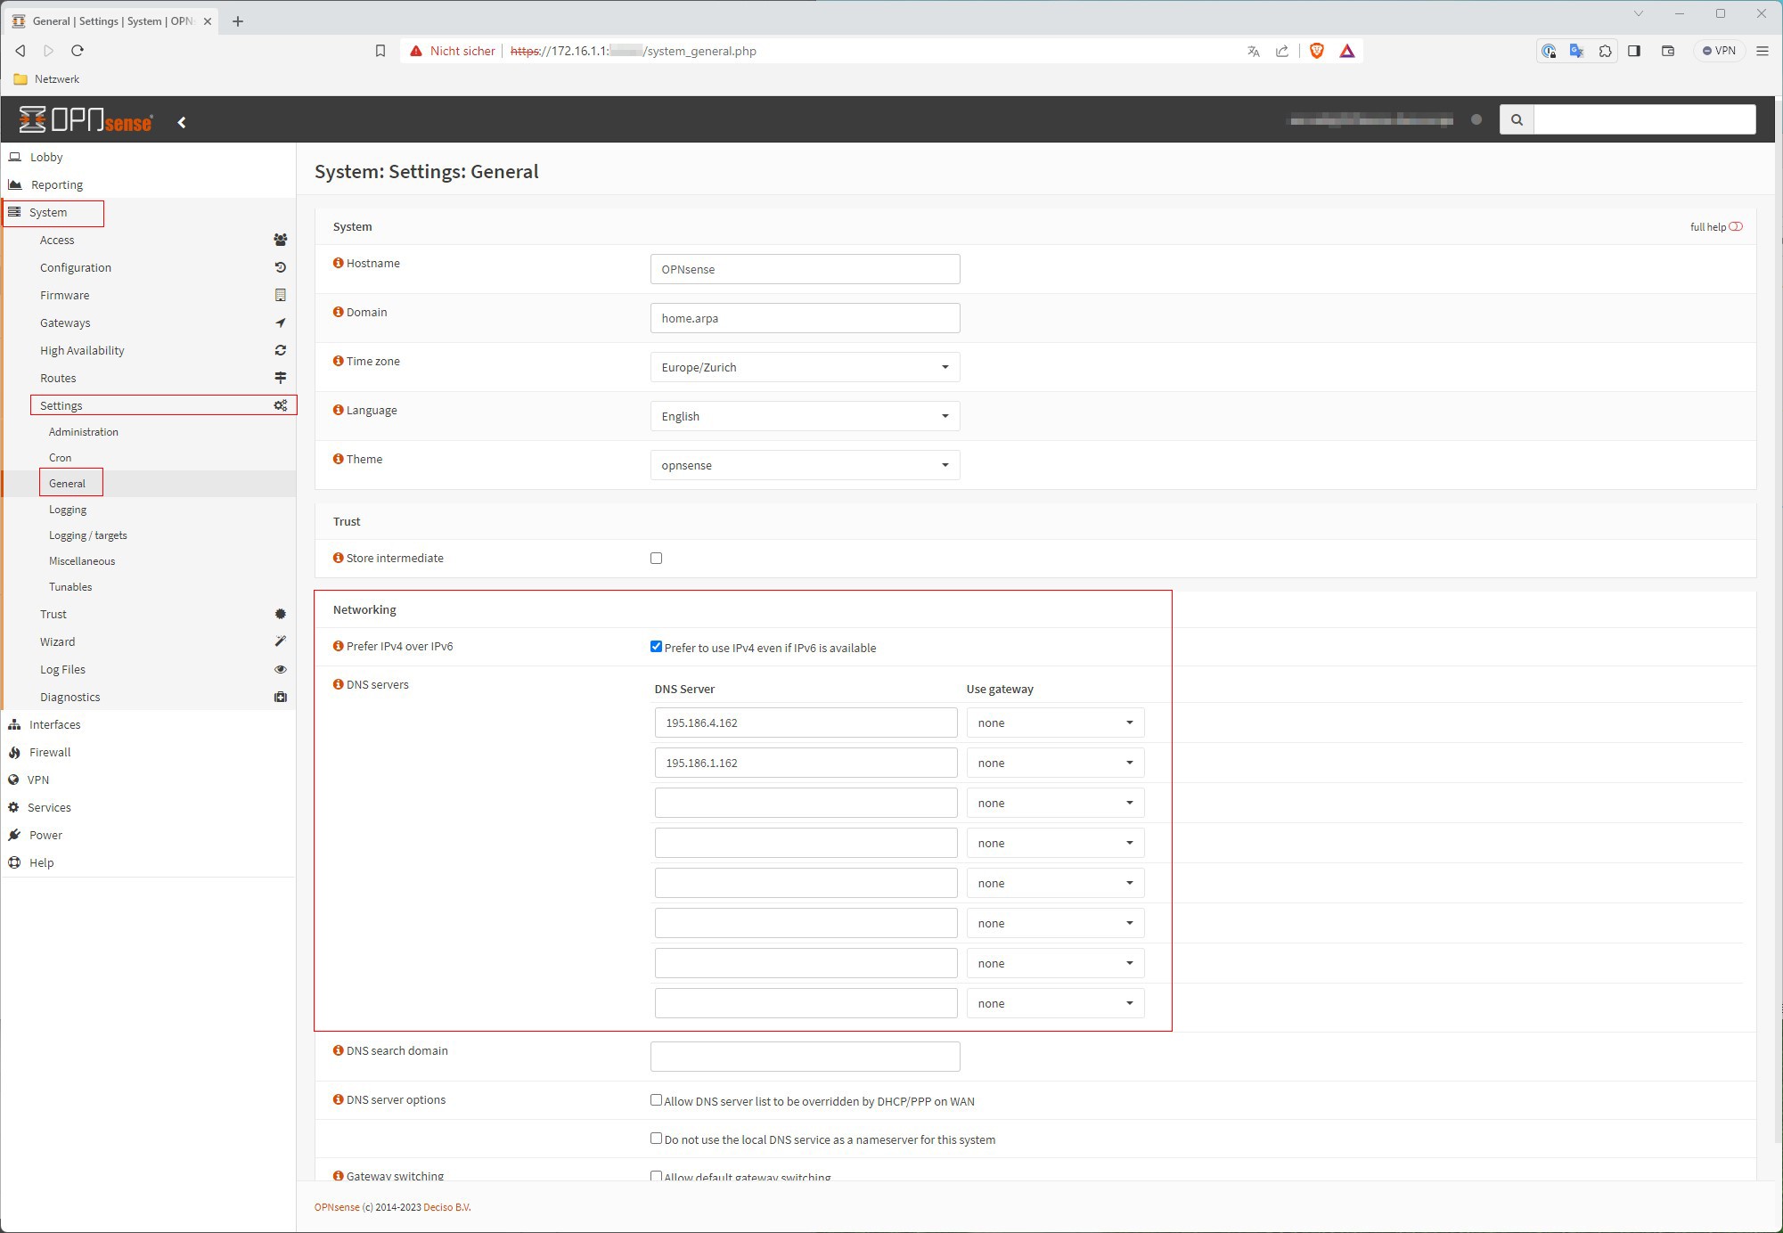
Task: Click the Deciso B.V. link
Action: [x=447, y=1207]
